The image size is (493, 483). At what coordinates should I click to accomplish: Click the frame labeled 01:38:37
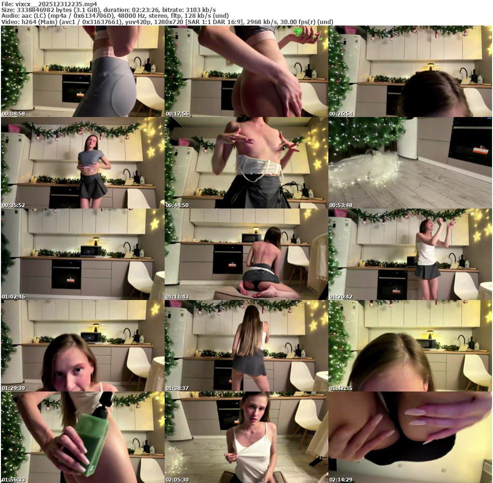pos(246,346)
